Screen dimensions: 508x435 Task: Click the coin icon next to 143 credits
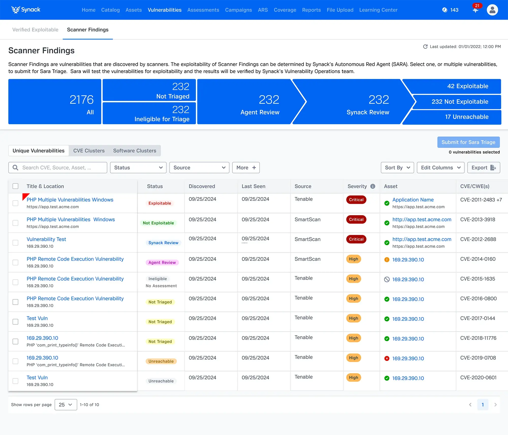(x=444, y=10)
